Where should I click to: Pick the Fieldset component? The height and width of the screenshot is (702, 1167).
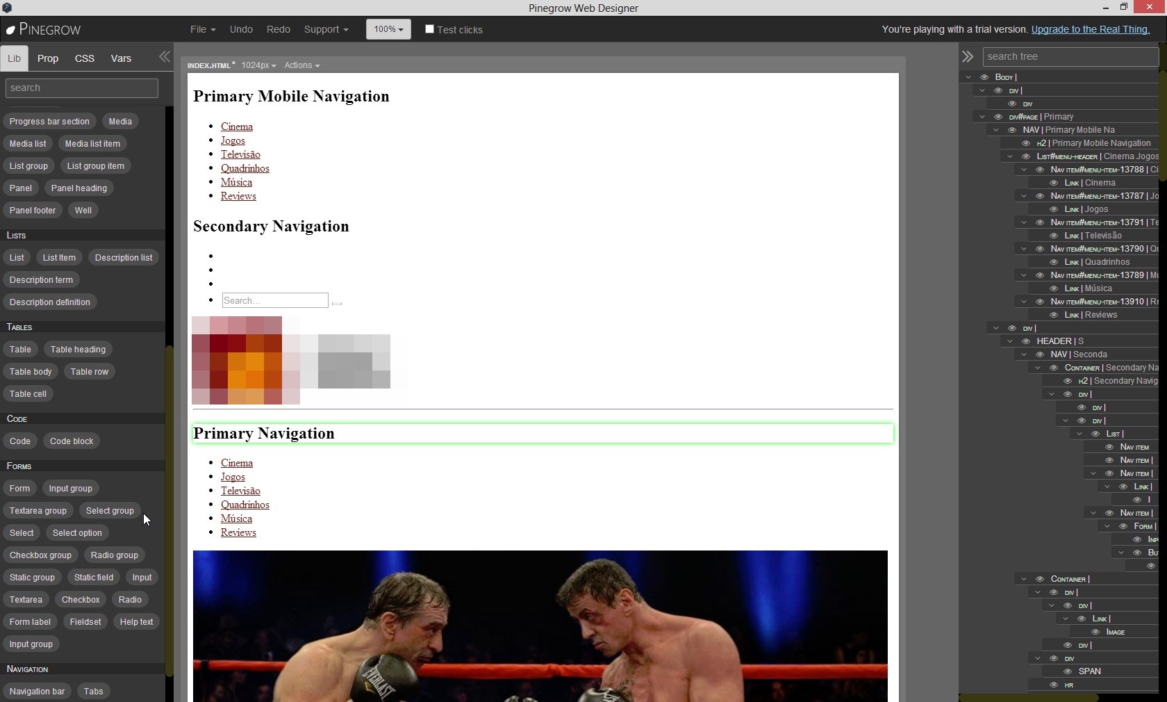point(85,622)
